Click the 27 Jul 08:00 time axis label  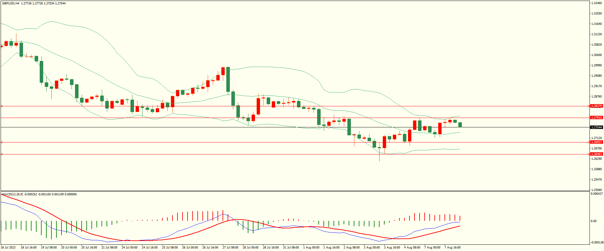pyautogui.click(x=230, y=248)
